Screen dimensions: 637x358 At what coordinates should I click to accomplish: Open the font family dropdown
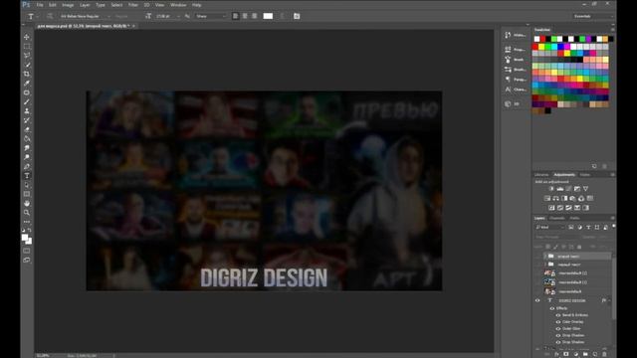click(85, 16)
